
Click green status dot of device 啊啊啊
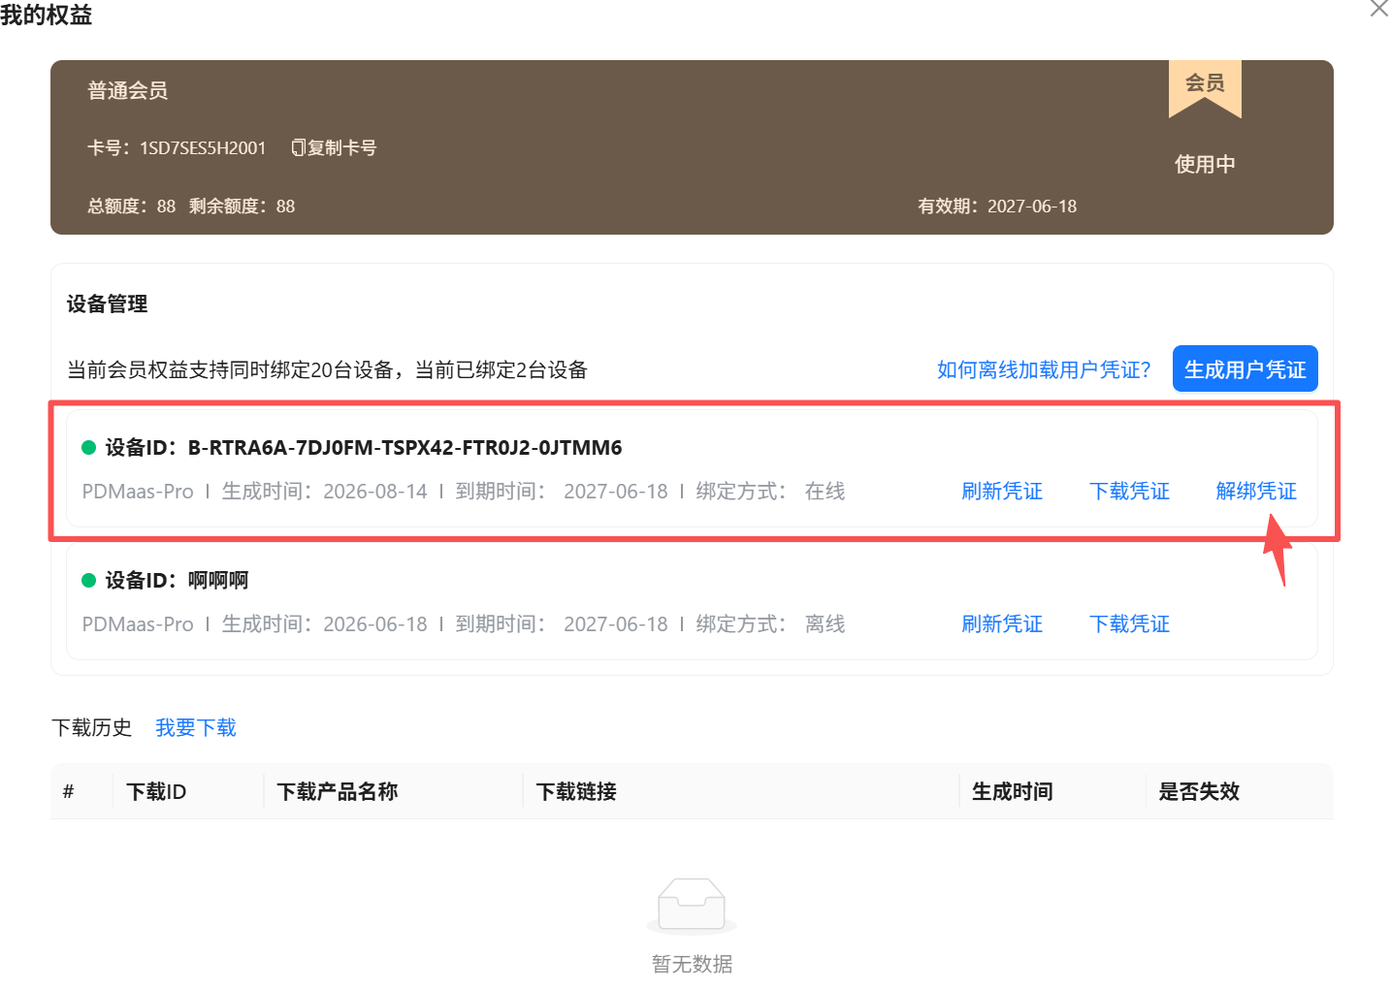(x=88, y=580)
